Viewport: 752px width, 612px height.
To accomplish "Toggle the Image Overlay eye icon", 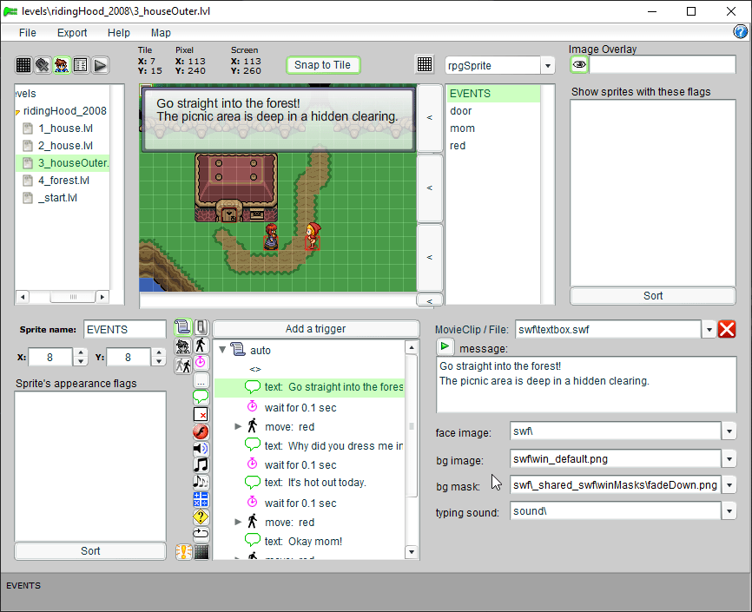I will (x=578, y=64).
